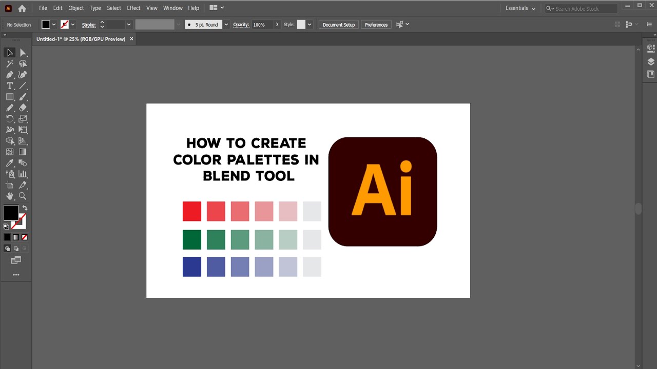This screenshot has height=369, width=657.
Task: Enable Draw Behind mode
Action: [16, 248]
